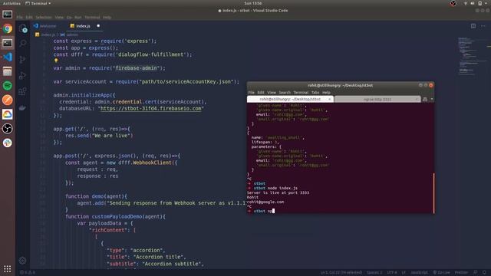Viewport: 491px width, 276px height.
Task: Click the Terminal icon in the dock
Action: (x=8, y=43)
